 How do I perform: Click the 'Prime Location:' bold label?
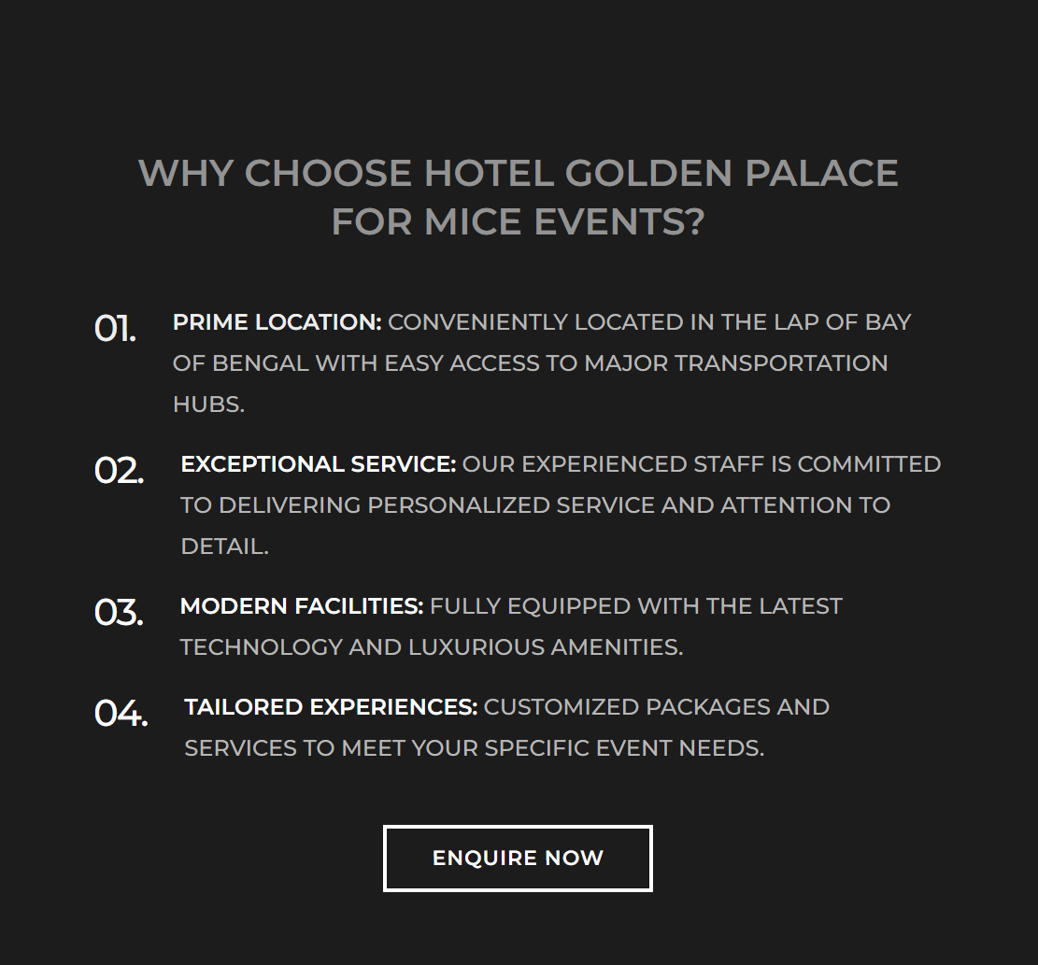tap(277, 322)
